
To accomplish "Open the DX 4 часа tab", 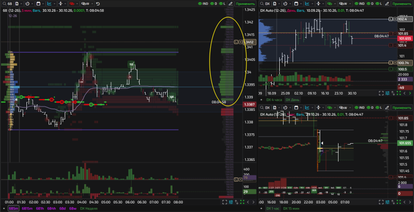I will [x=274, y=100].
